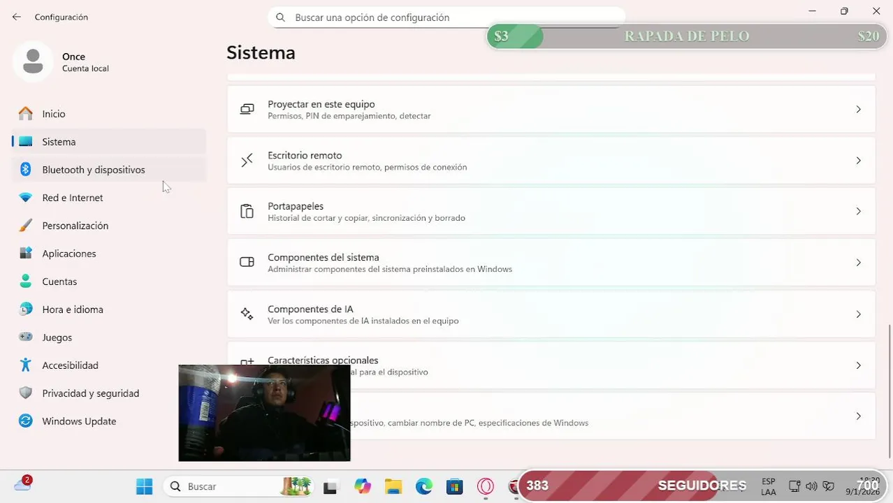
Task: Select Sistema in the sidebar
Action: [x=109, y=142]
